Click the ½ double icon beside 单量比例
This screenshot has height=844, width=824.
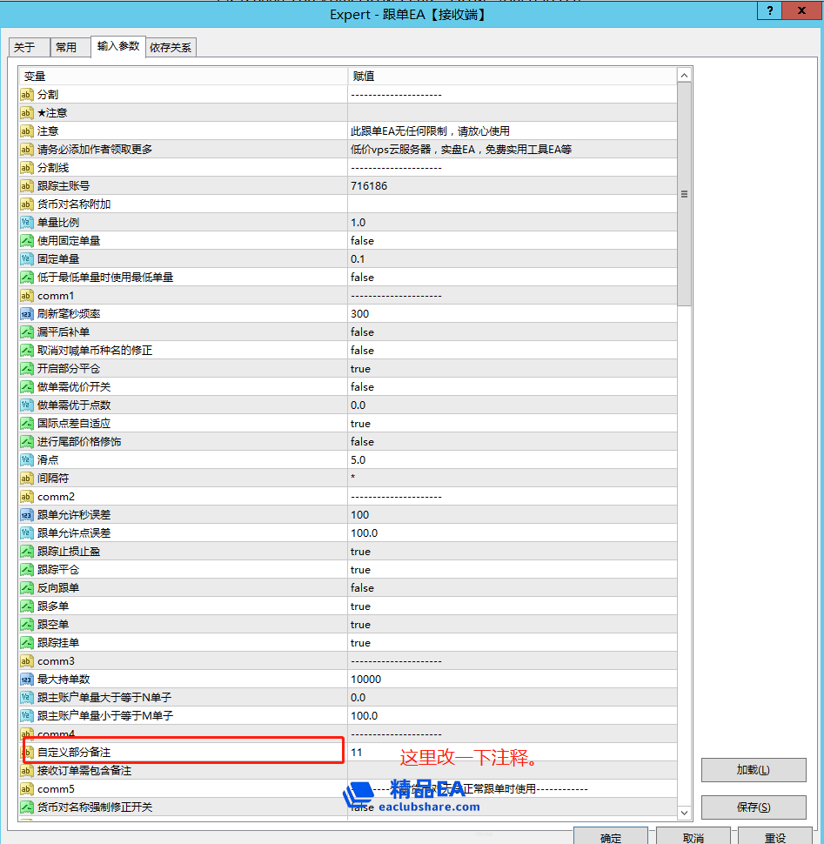[26, 222]
